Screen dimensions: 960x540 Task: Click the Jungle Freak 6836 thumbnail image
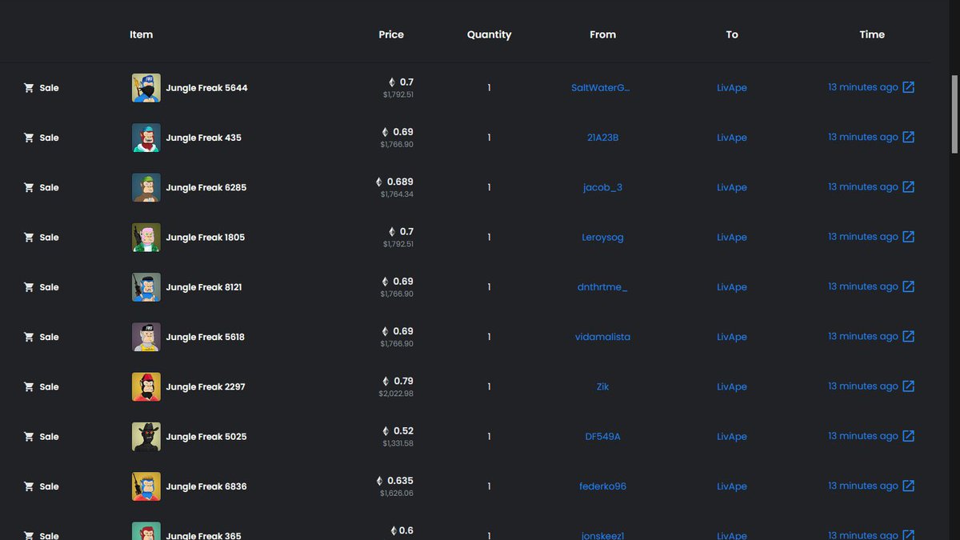click(x=146, y=486)
